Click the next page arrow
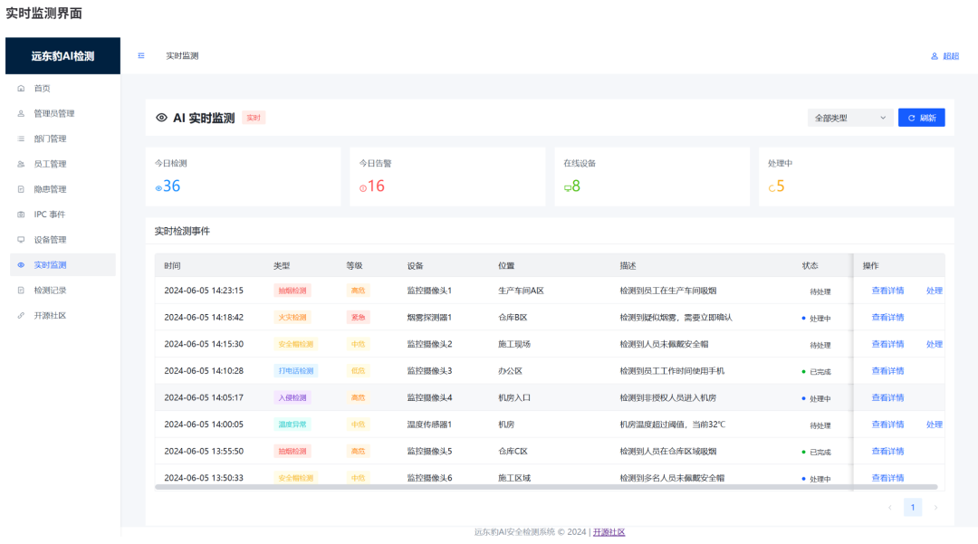Screen dimensions: 978x544 935,507
